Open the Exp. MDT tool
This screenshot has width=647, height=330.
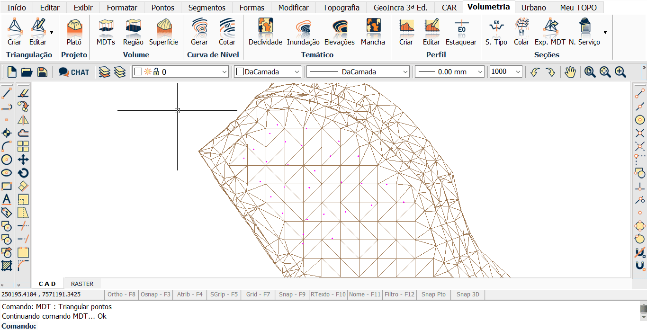point(550,32)
